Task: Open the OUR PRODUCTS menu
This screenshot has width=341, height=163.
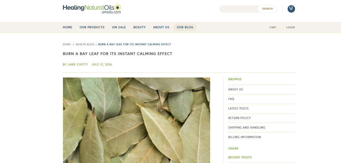Action: point(92,27)
